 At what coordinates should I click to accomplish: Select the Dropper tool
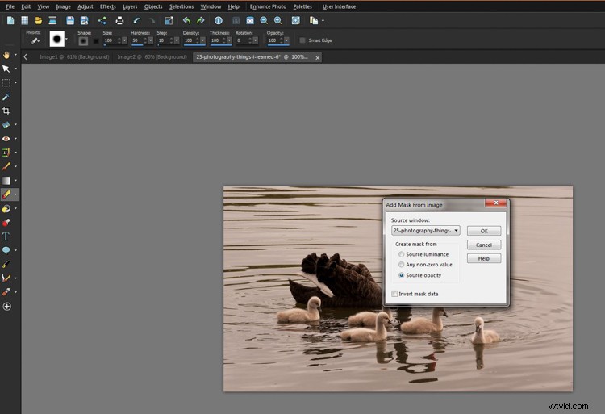click(x=6, y=97)
